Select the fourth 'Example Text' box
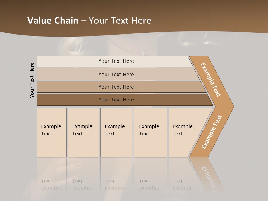This screenshot has width=268, height=201. coord(150,133)
